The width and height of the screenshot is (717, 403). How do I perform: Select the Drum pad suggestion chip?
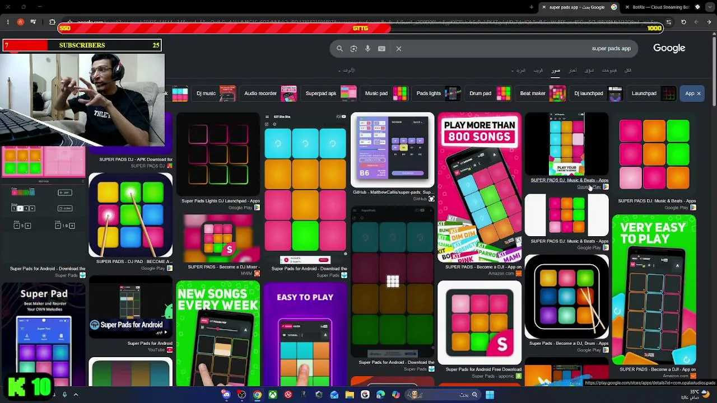(x=489, y=93)
